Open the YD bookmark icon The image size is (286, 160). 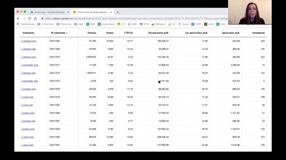click(121, 24)
